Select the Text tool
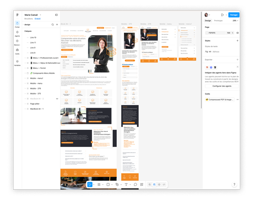 point(126,184)
